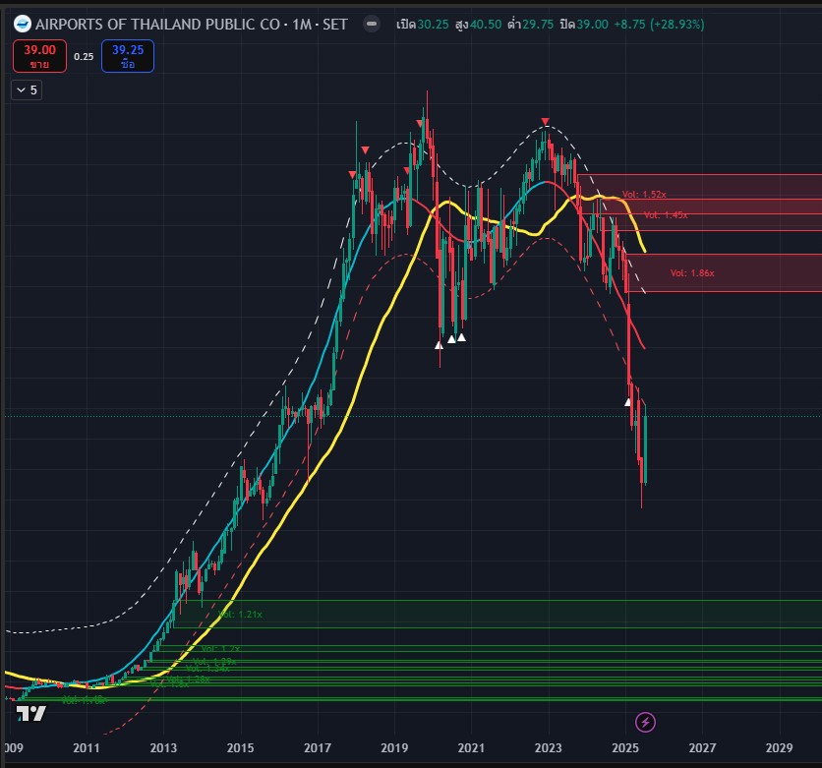The width and height of the screenshot is (822, 768).
Task: Click the grey status dot beside SET
Action: pos(371,25)
